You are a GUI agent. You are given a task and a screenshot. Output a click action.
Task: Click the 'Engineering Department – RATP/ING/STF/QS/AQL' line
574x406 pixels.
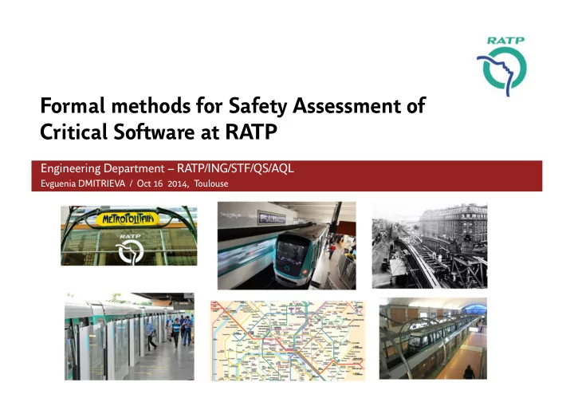[x=167, y=168]
